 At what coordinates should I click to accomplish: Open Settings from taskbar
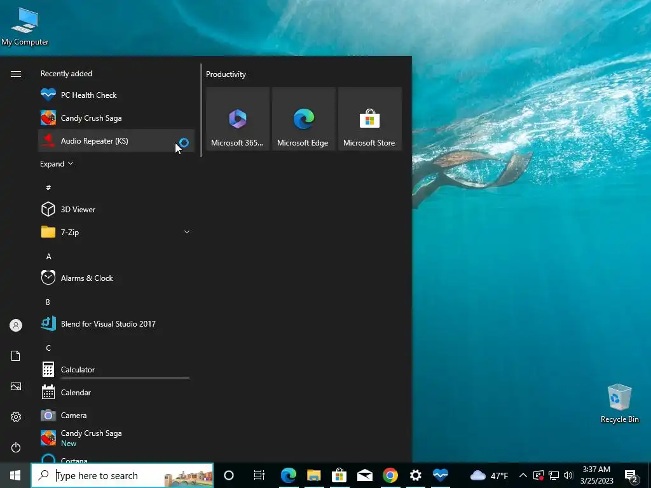point(416,475)
